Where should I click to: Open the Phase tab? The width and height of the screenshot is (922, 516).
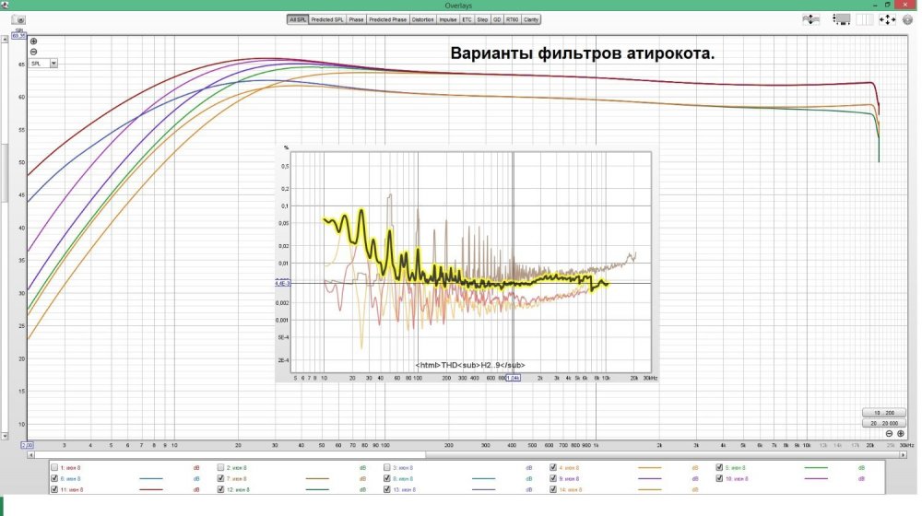(356, 19)
